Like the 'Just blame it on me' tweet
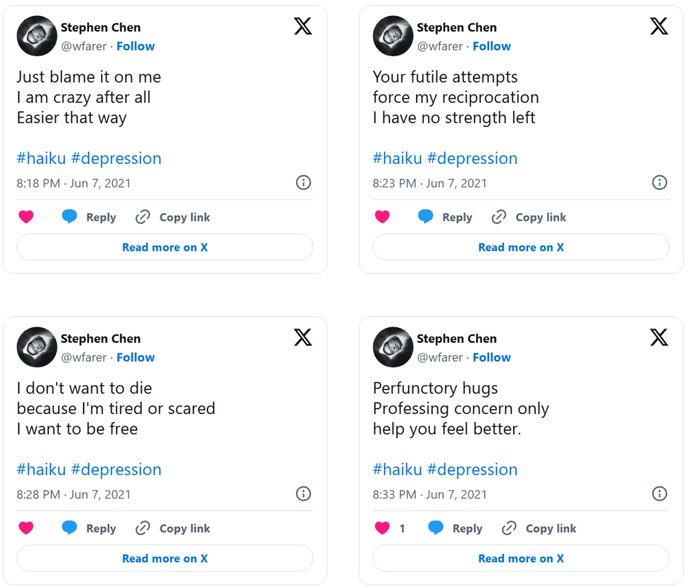Viewport: 685px width, 586px height. [26, 217]
